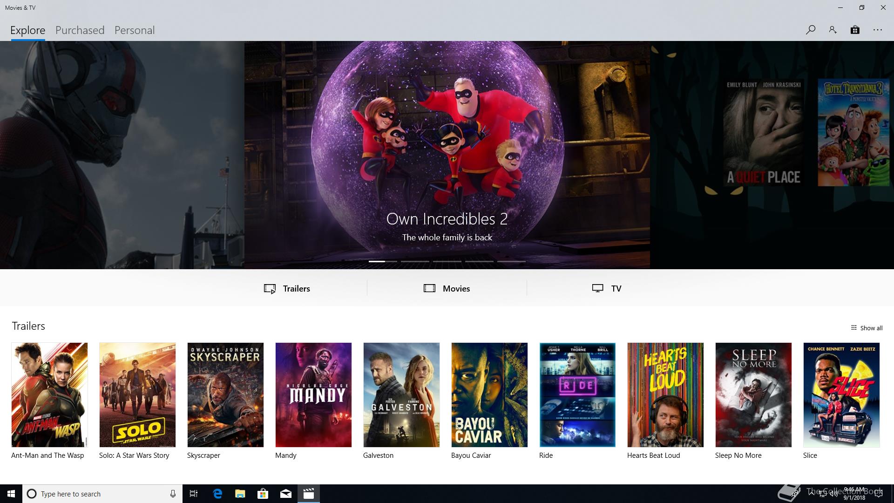Viewport: 894px width, 503px height.
Task: Select the third carousel page indicator
Action: coord(447,261)
